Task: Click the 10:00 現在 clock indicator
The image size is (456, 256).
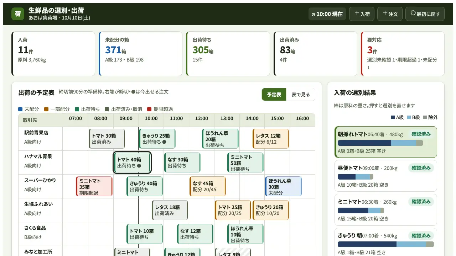Action: pos(327,14)
